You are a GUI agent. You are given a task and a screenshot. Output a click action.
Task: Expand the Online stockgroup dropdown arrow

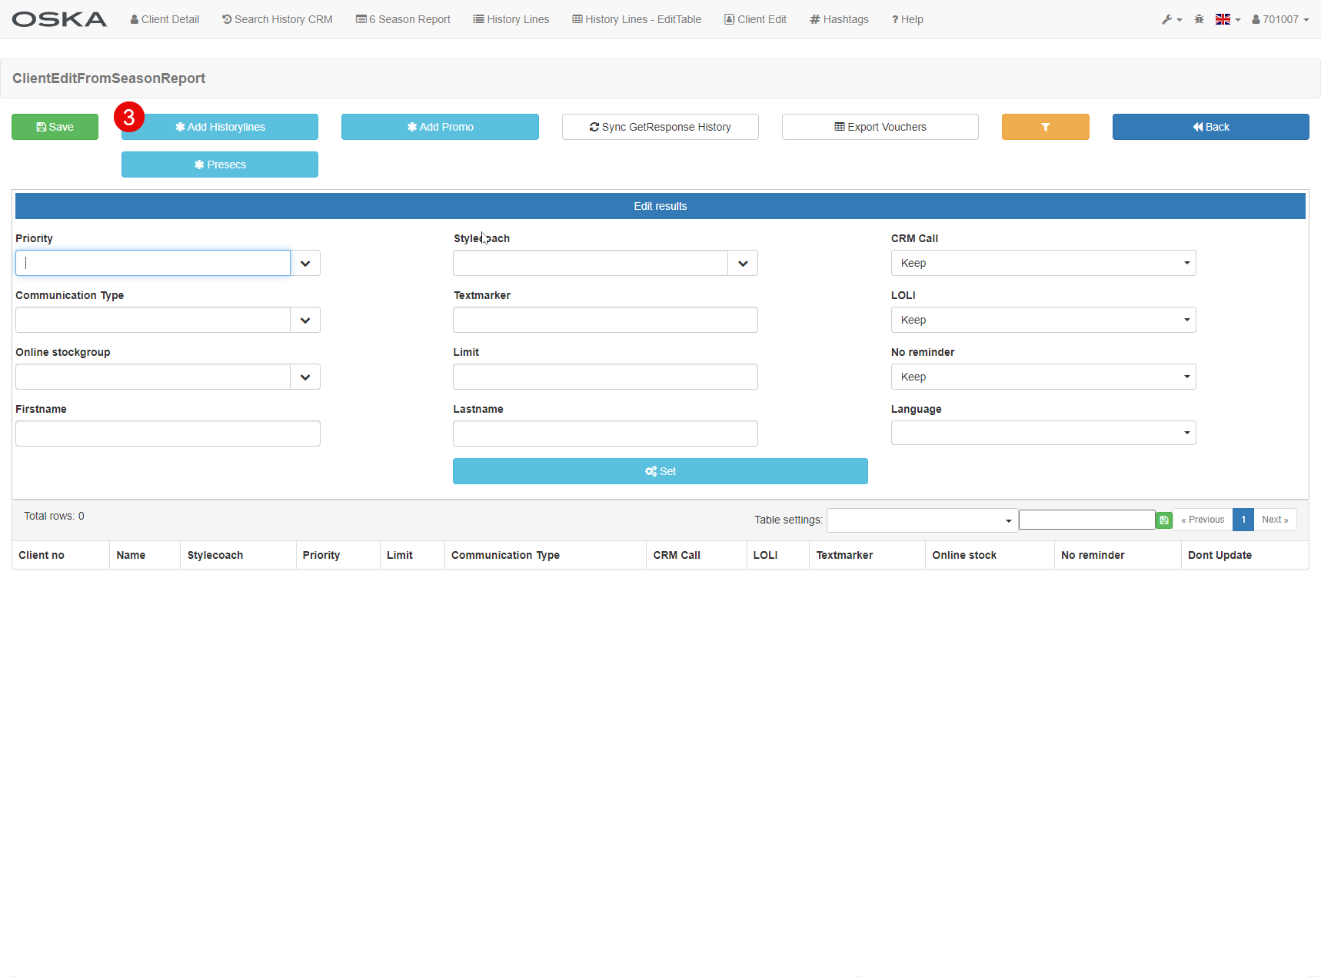(x=305, y=377)
